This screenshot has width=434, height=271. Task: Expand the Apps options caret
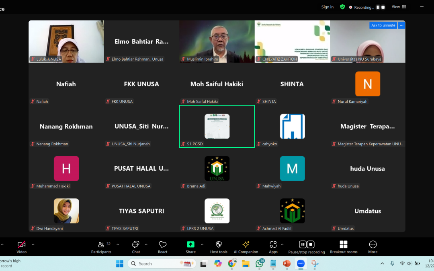[x=282, y=245]
